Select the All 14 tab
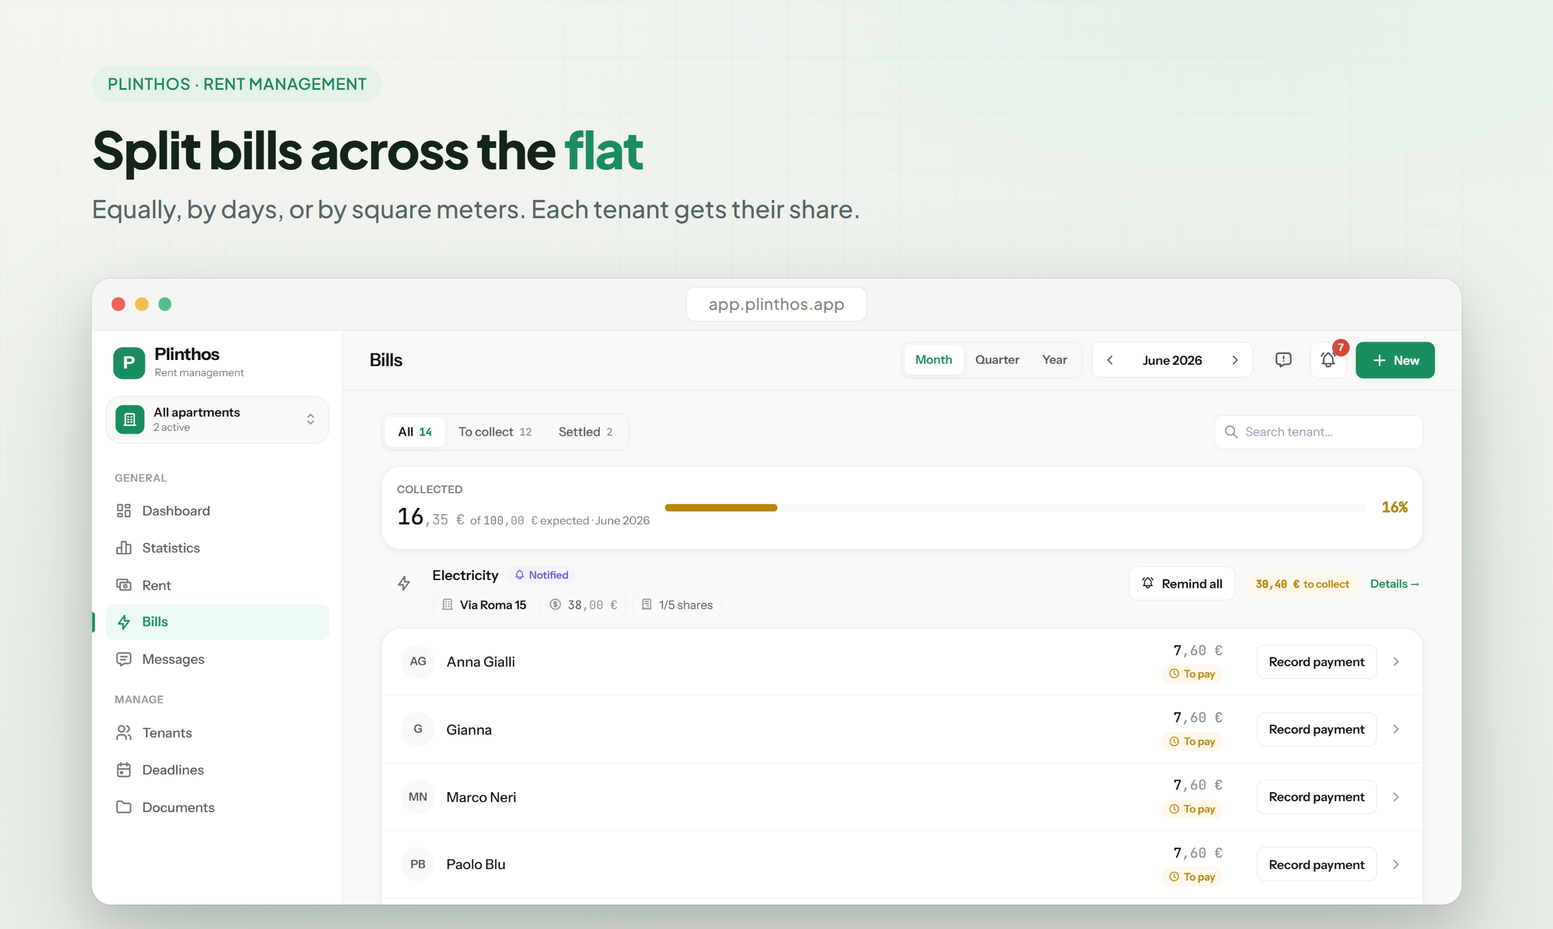Image resolution: width=1553 pixels, height=929 pixels. pyautogui.click(x=415, y=432)
